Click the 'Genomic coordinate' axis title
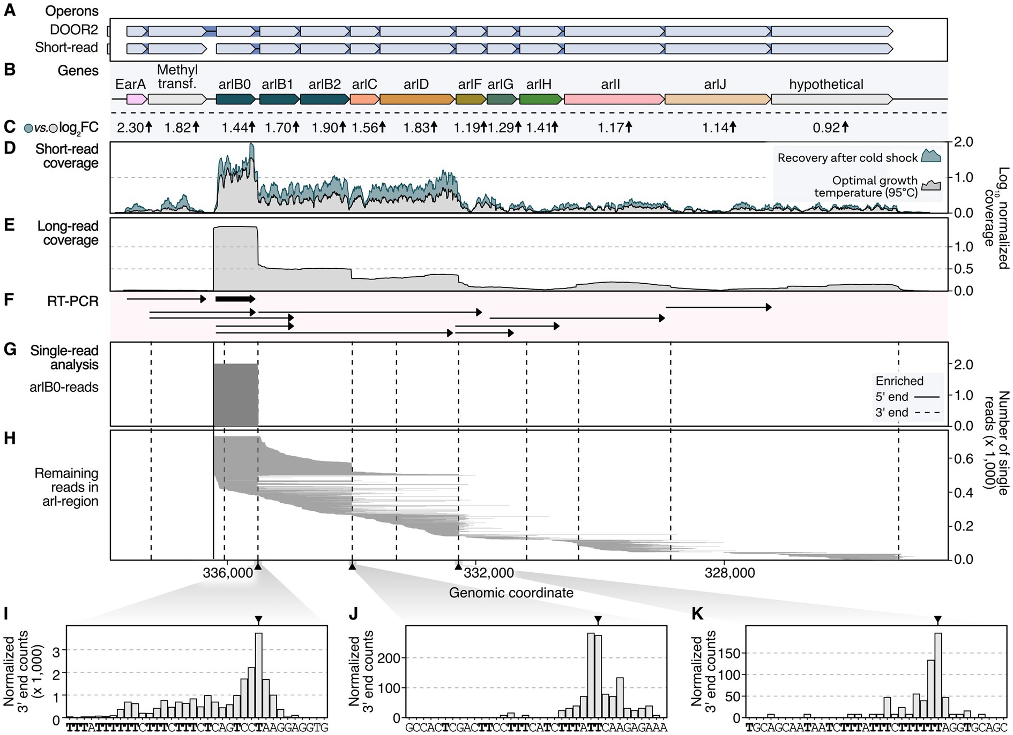The width and height of the screenshot is (1013, 735). pyautogui.click(x=511, y=593)
